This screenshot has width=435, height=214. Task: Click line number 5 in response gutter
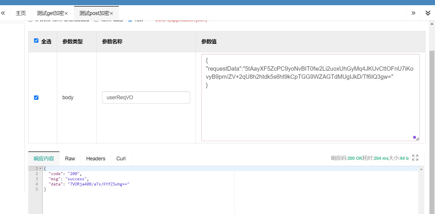pyautogui.click(x=37, y=189)
